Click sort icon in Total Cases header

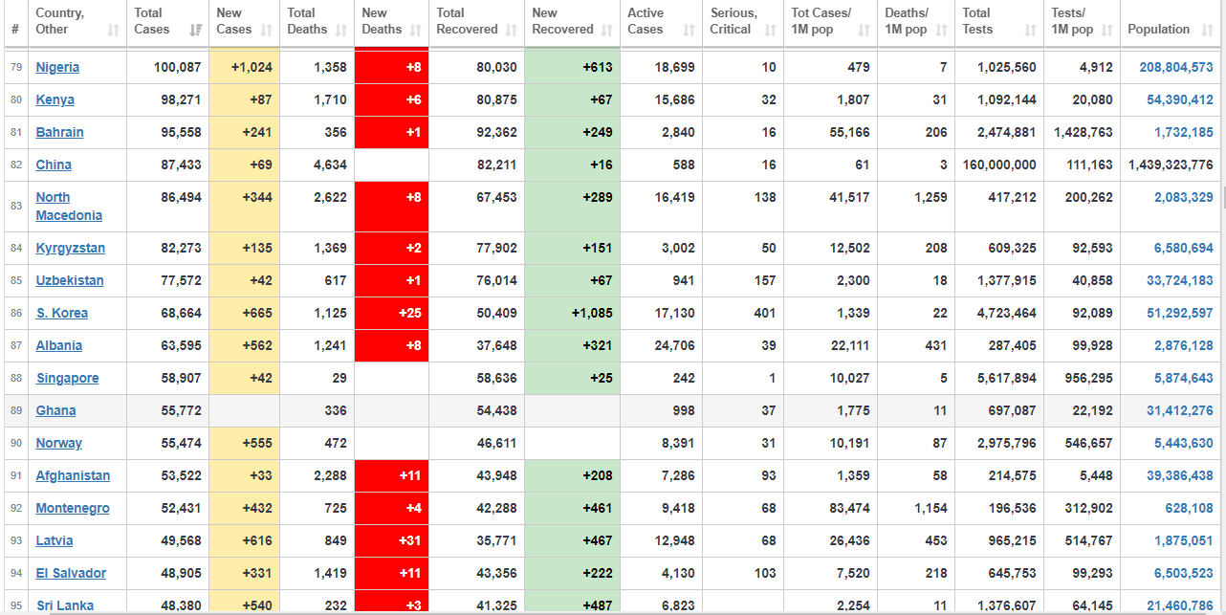point(196,31)
